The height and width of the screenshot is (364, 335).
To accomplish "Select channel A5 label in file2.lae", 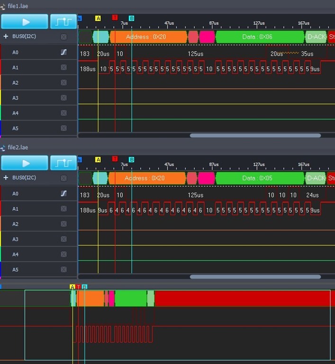I will (x=15, y=270).
